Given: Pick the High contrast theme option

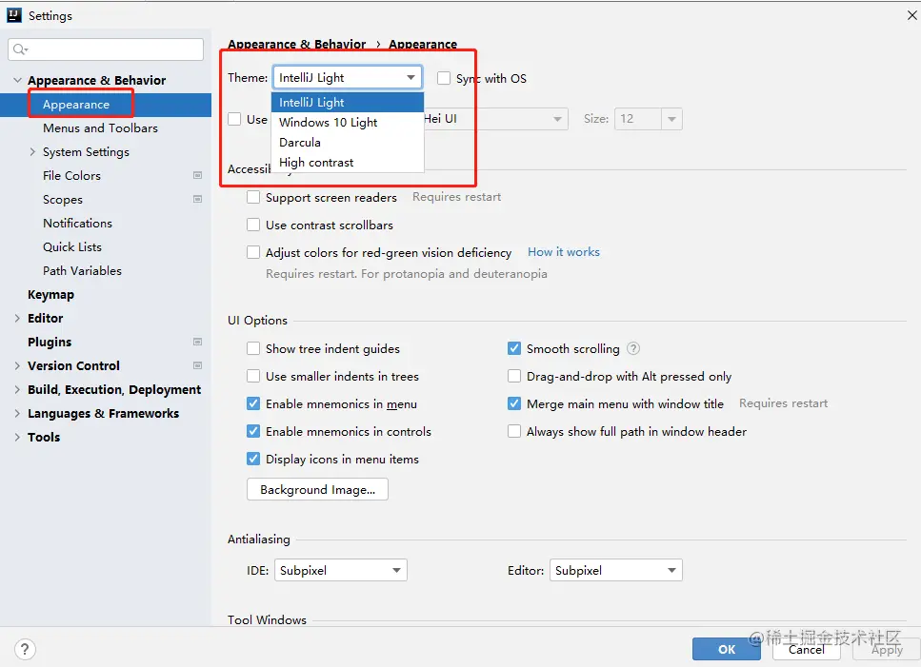Looking at the screenshot, I should 347,162.
